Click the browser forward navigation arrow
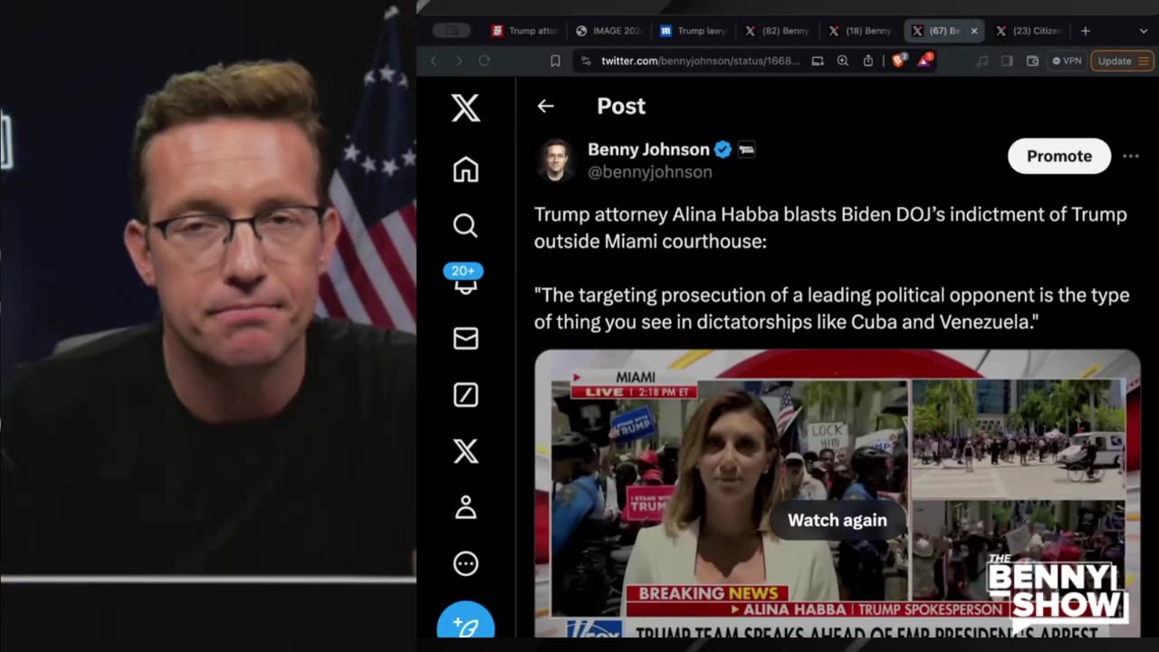1159x652 pixels. [x=458, y=61]
